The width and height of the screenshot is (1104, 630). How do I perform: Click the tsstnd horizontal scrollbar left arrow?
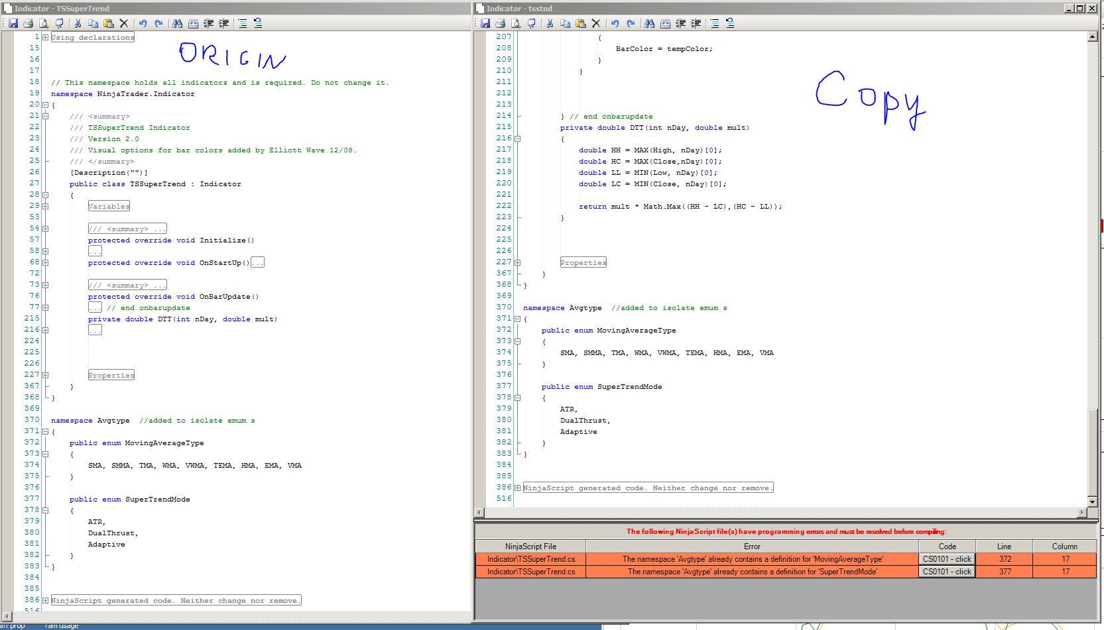[479, 512]
